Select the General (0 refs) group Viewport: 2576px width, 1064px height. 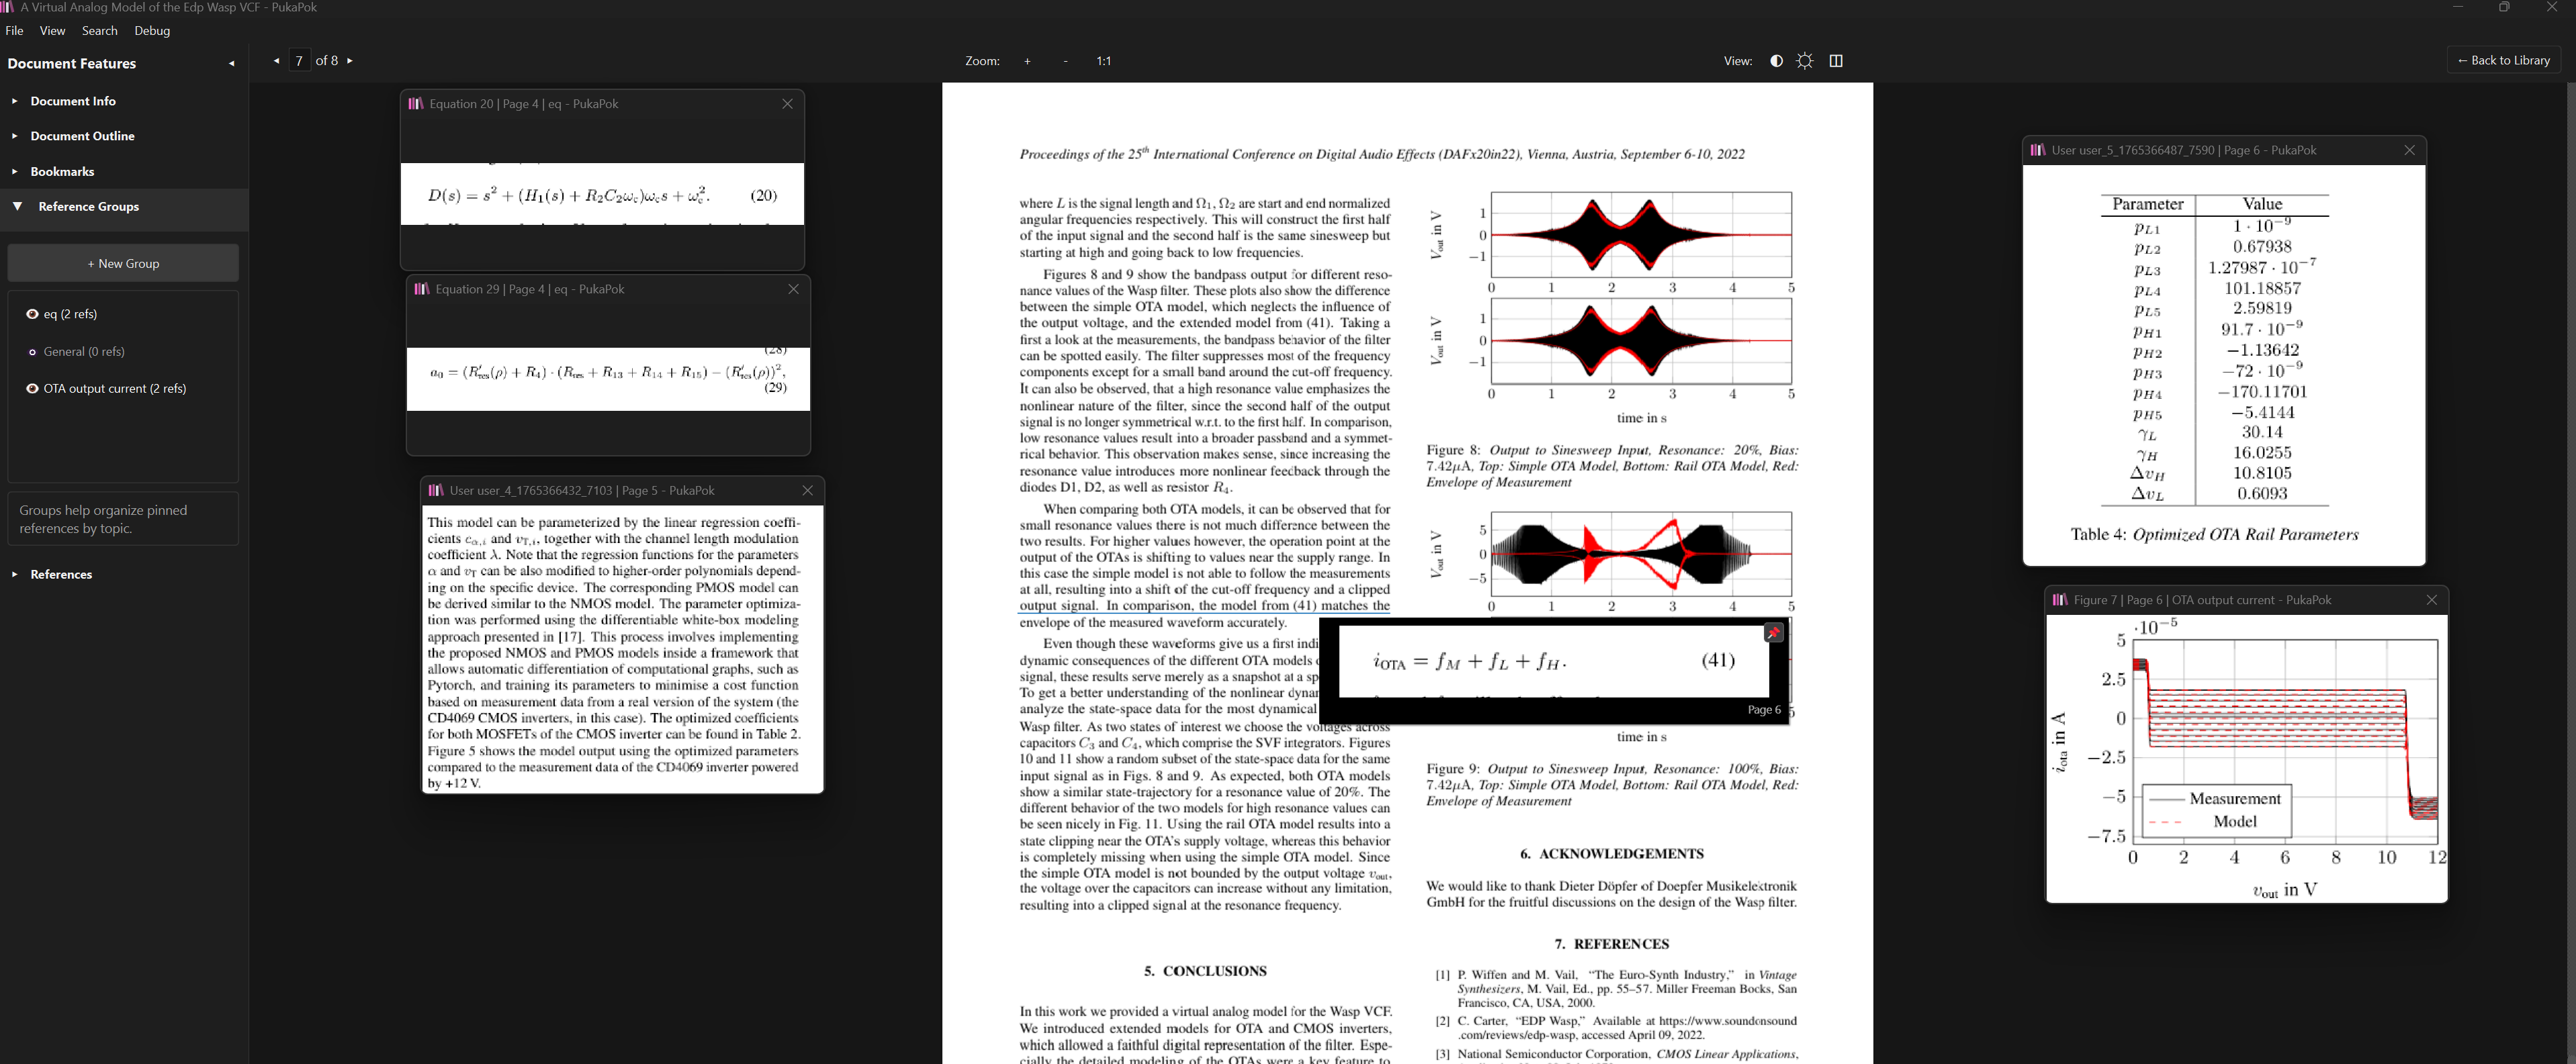click(84, 352)
